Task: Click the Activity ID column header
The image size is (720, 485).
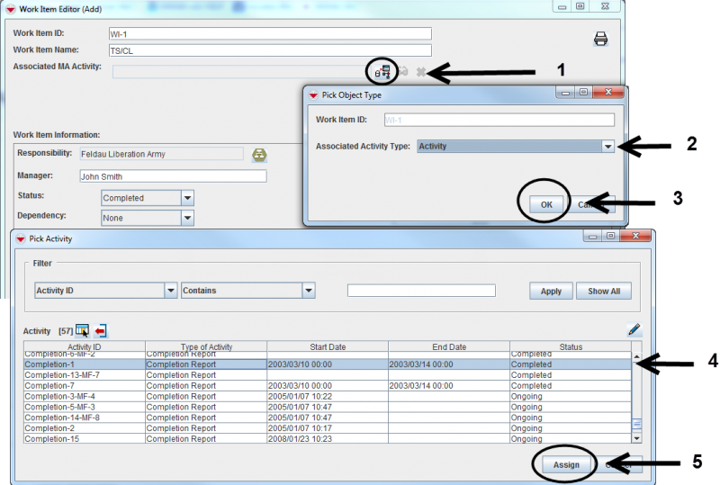Action: 85,347
